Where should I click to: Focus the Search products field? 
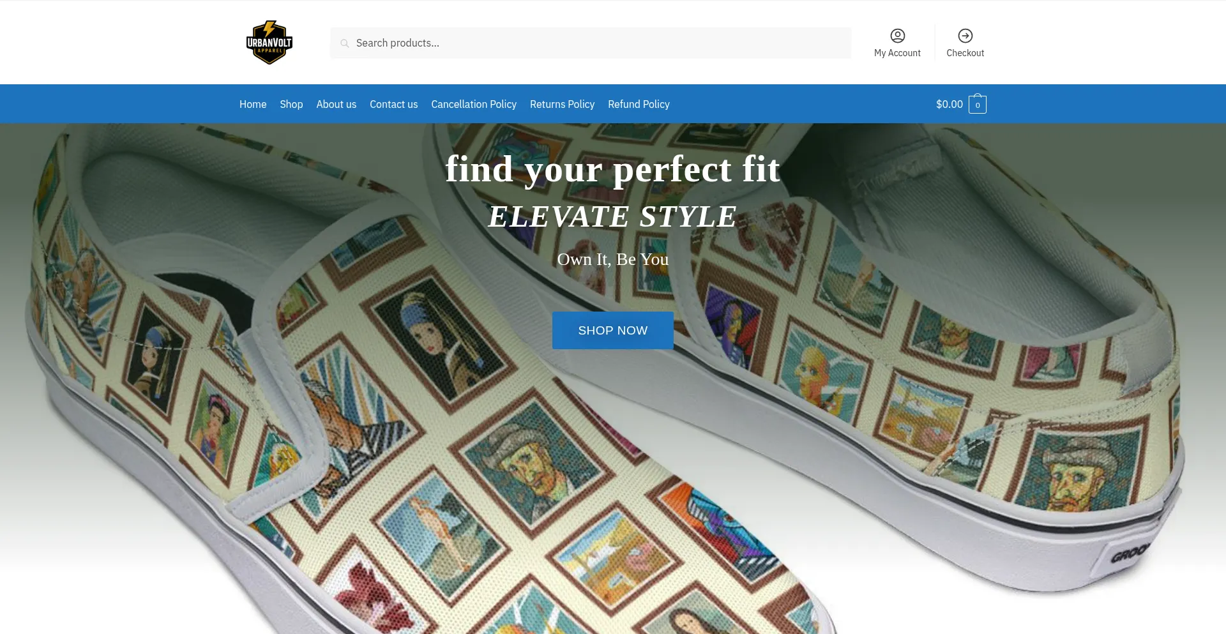click(x=591, y=43)
